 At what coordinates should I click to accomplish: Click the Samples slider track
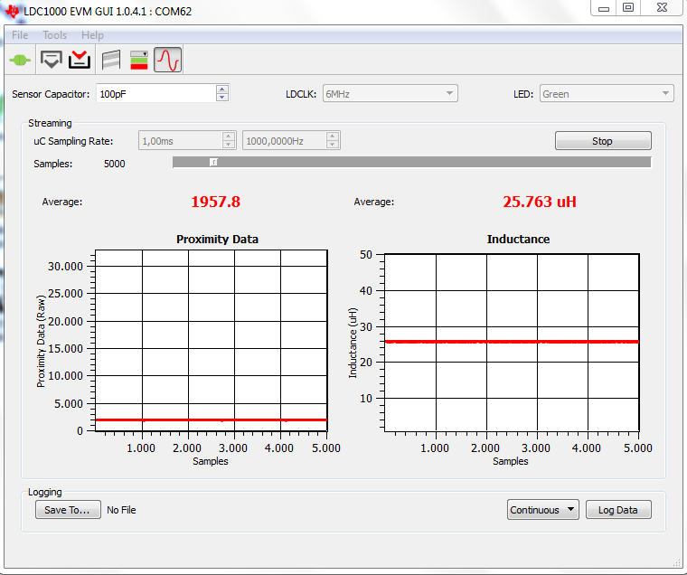(412, 162)
